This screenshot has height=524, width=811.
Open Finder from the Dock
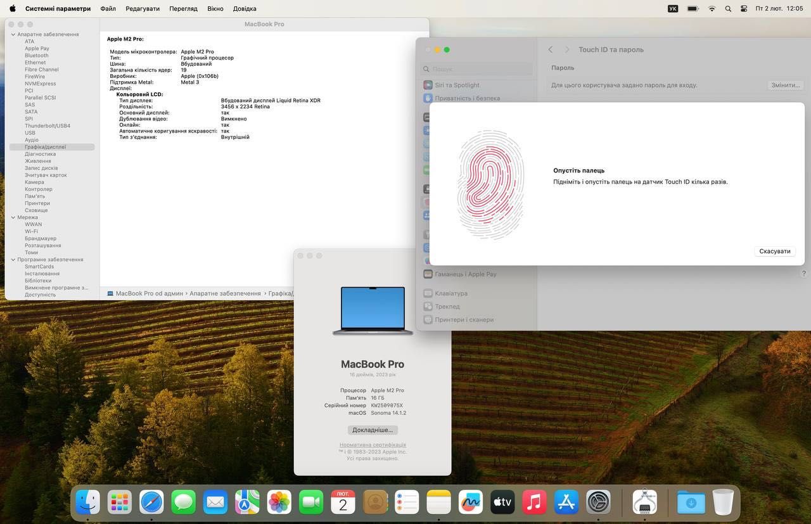tap(87, 502)
